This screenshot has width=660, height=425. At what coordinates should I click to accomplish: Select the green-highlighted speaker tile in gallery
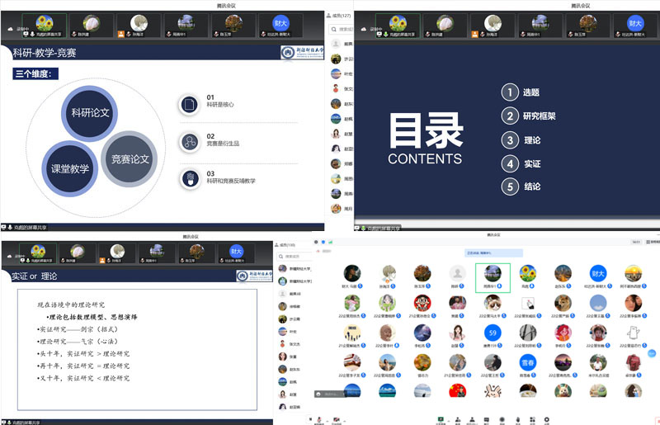tap(493, 276)
